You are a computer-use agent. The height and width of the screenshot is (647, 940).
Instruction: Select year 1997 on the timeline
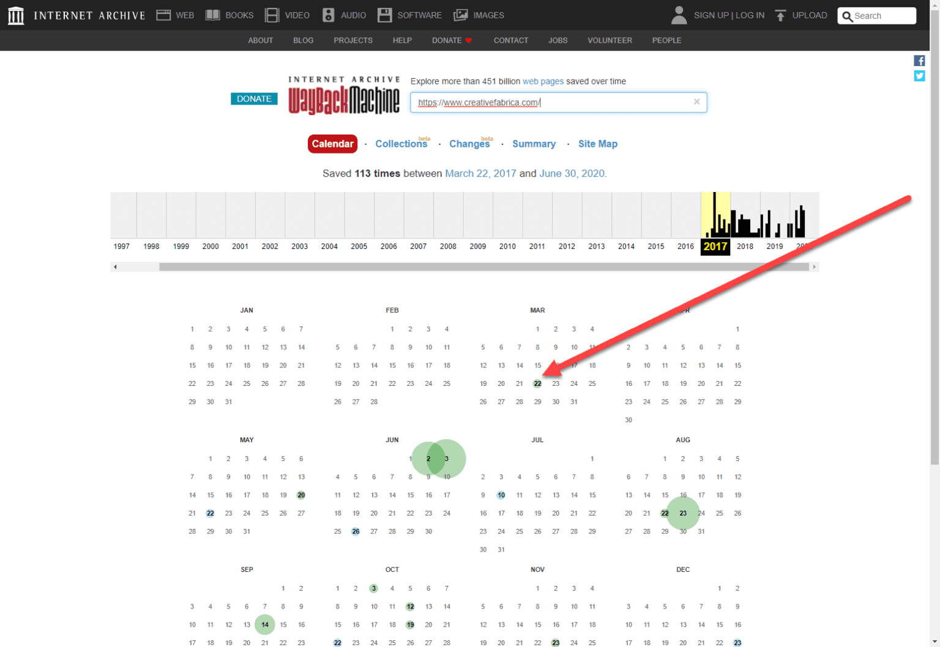(122, 246)
